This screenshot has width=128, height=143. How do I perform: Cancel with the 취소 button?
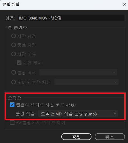[x=110, y=137]
